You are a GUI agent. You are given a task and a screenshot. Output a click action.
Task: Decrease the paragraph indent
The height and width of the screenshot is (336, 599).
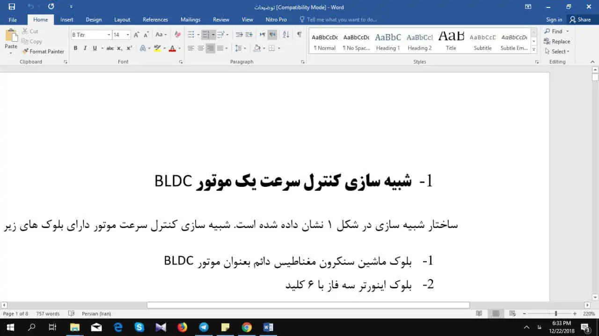click(x=239, y=35)
